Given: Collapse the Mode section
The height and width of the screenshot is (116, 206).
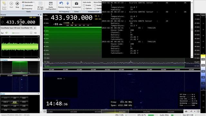Looking at the screenshot, I should pyautogui.click(x=38, y=94).
